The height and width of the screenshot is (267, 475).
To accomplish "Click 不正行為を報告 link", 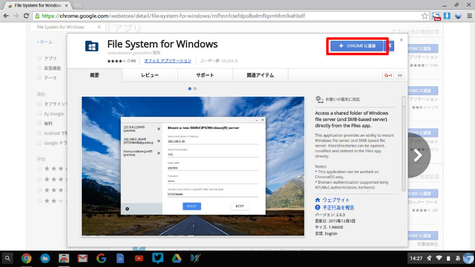I will 338,208.
